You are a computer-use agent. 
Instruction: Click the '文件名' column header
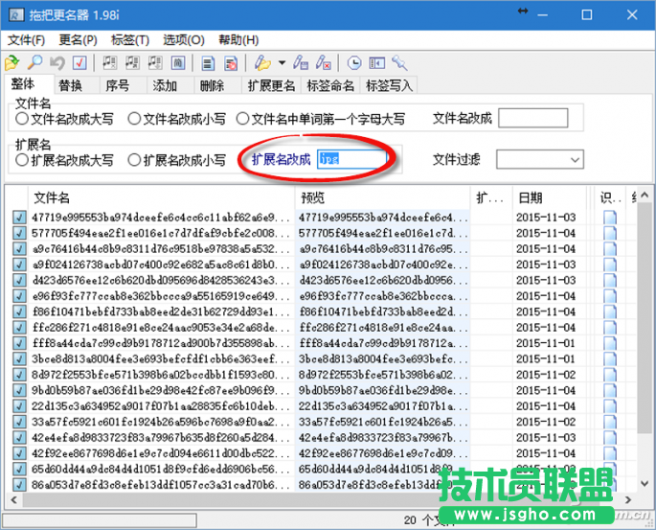52,197
